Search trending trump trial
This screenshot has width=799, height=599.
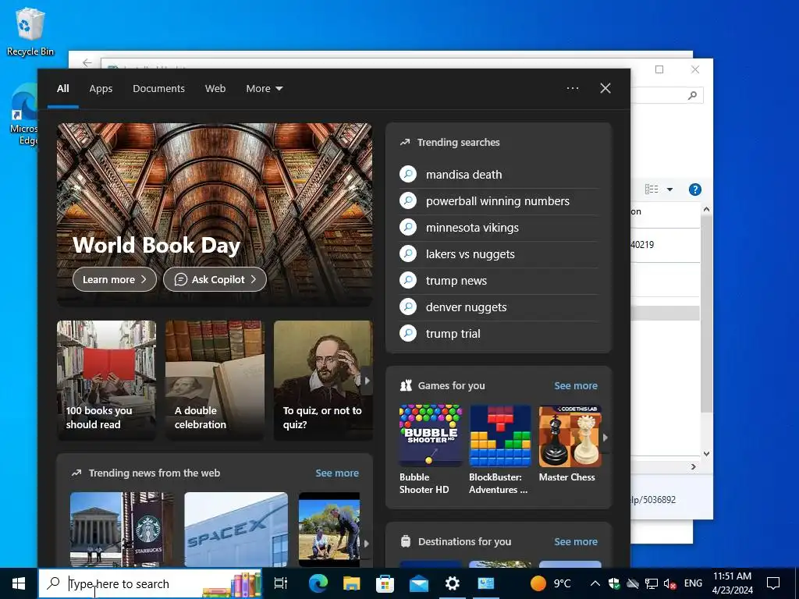tap(499, 334)
